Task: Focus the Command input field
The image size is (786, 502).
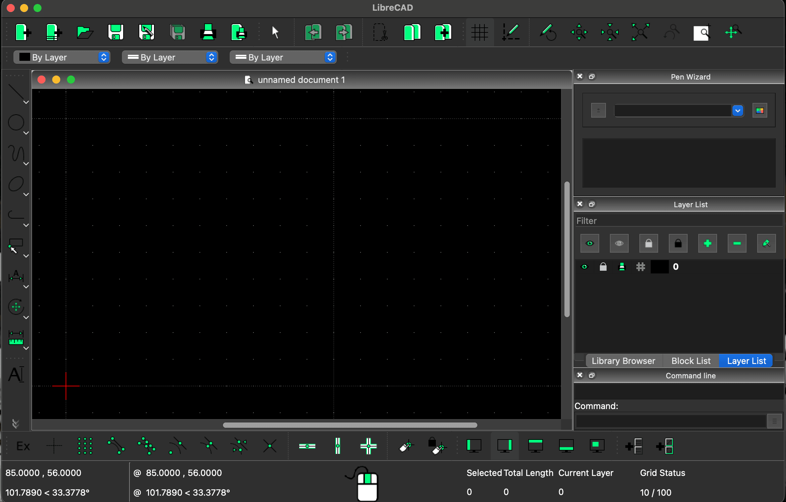Action: pos(671,421)
